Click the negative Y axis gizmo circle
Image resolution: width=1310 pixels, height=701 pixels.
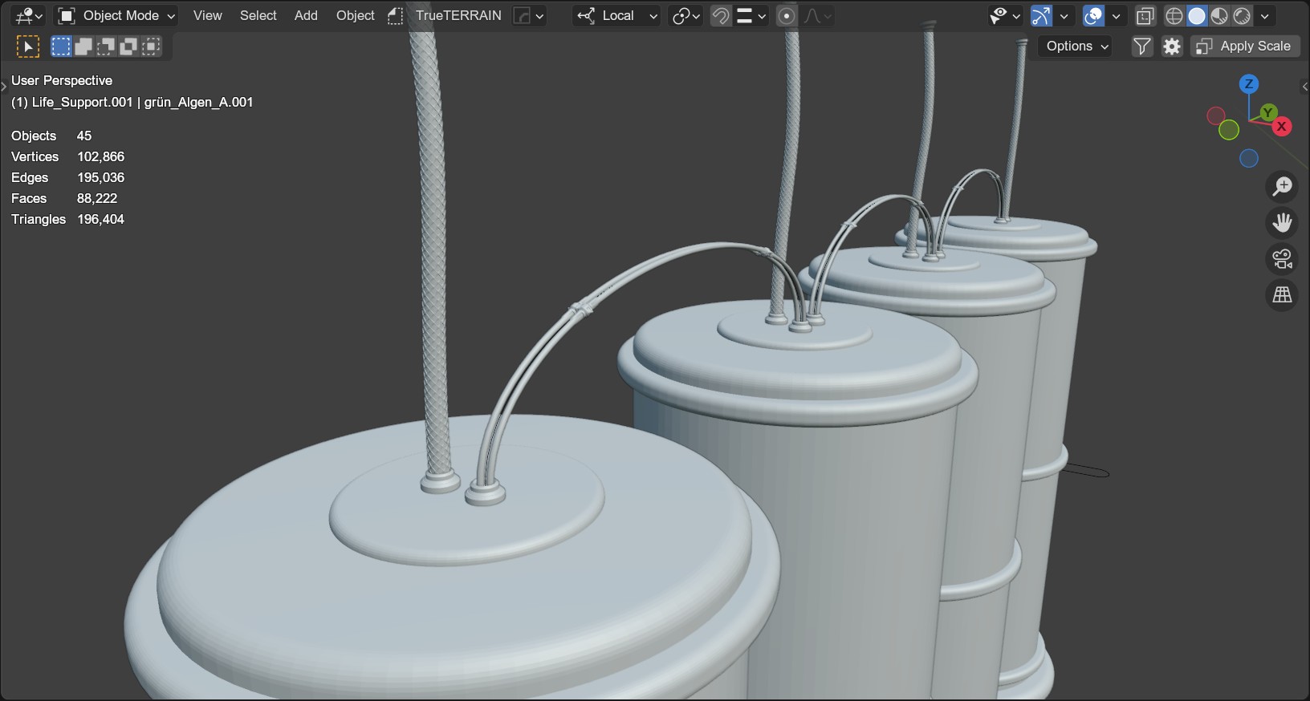click(x=1229, y=130)
